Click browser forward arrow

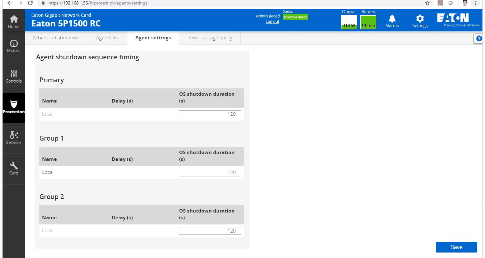[x=20, y=3]
